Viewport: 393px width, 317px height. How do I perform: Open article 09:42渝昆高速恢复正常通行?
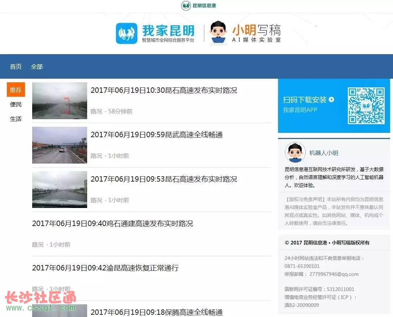pyautogui.click(x=105, y=268)
